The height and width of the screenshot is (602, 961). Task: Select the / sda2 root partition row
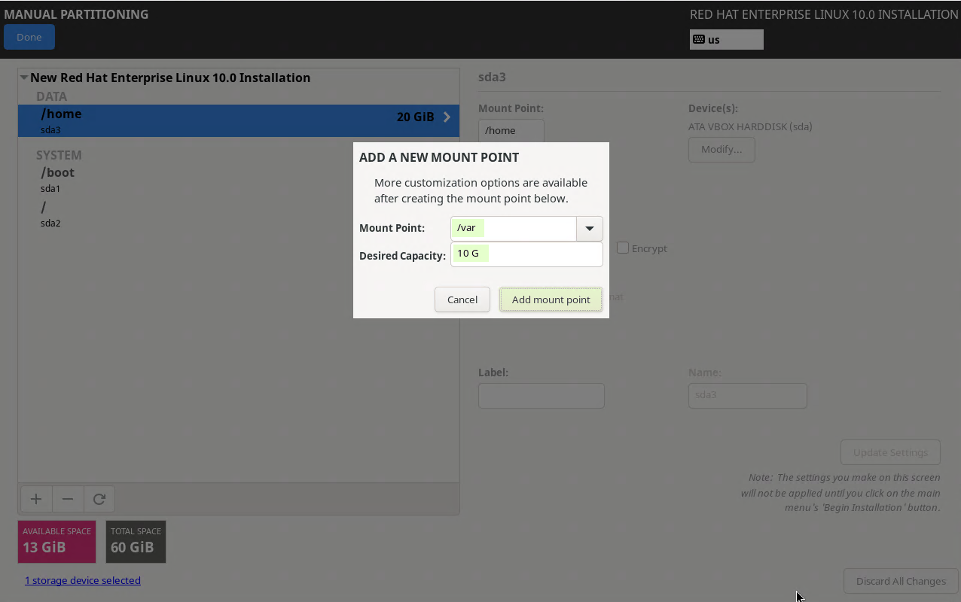coord(238,214)
